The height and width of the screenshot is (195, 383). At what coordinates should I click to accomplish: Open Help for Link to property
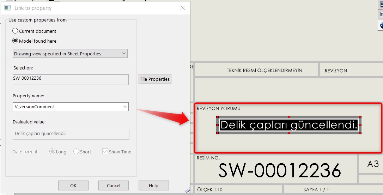154,185
